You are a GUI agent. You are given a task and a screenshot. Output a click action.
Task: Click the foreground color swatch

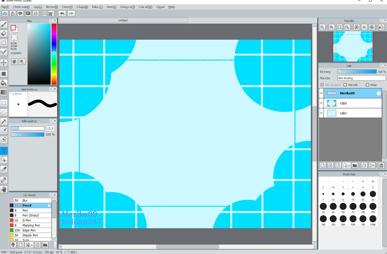coord(13,28)
